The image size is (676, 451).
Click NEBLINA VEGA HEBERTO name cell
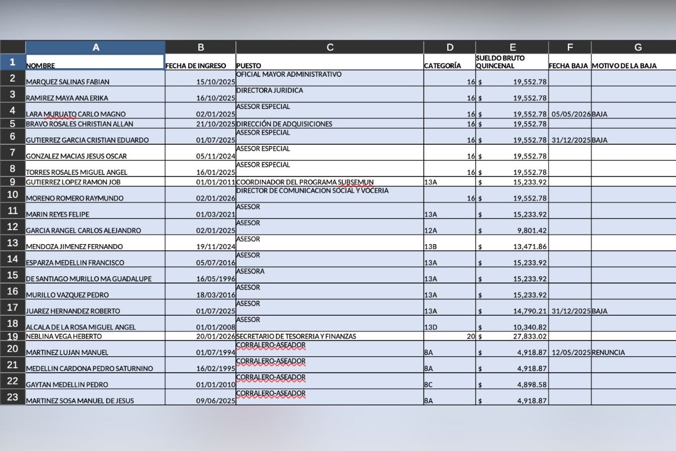(x=96, y=336)
